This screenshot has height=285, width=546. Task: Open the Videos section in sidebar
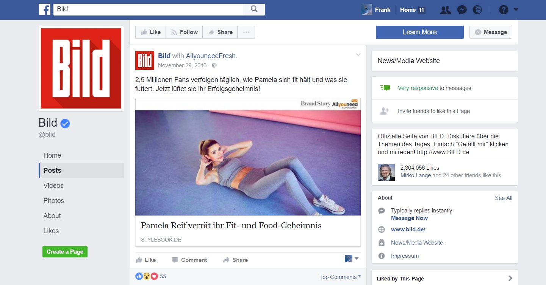pyautogui.click(x=53, y=186)
